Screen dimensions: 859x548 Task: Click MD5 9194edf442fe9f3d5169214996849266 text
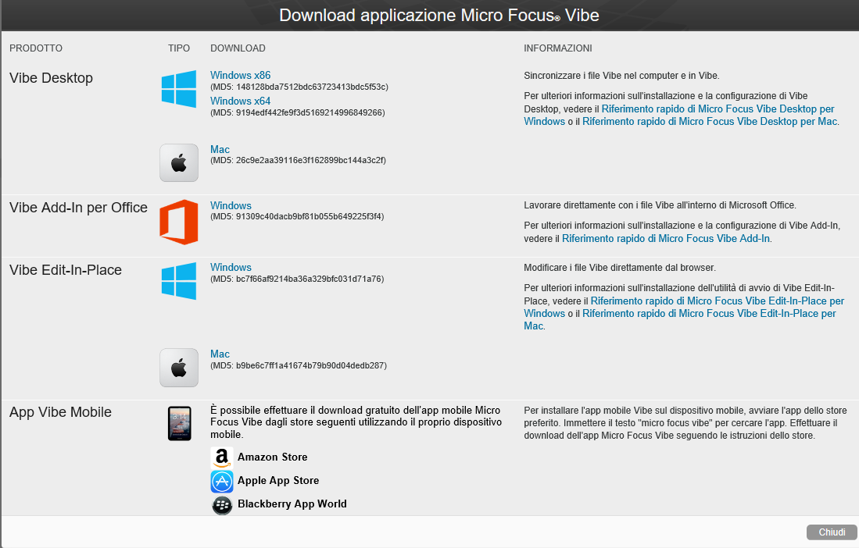point(298,112)
